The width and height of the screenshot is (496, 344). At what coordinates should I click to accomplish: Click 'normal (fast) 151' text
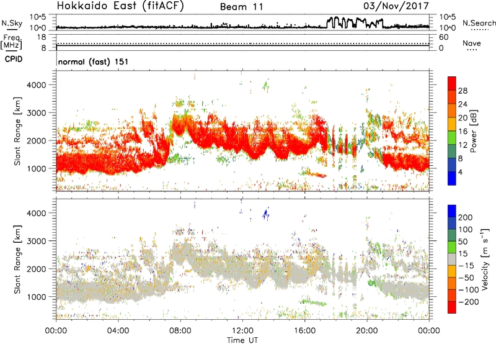coord(93,61)
